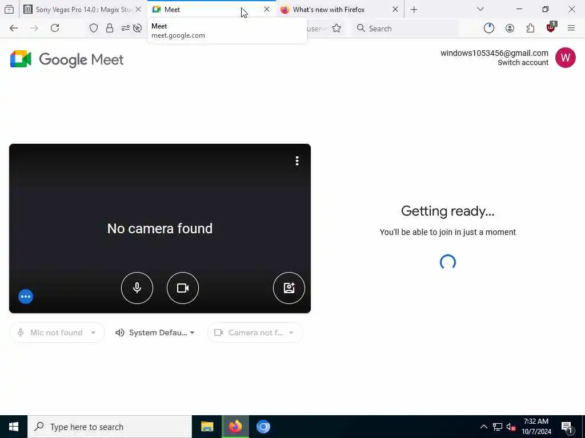Screen dimensions: 585x438
Task: Click the windows1053456@gmail.com account text
Action: coord(494,53)
